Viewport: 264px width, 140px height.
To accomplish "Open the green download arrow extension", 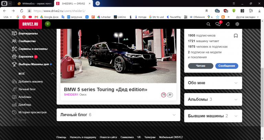I will point(234,11).
